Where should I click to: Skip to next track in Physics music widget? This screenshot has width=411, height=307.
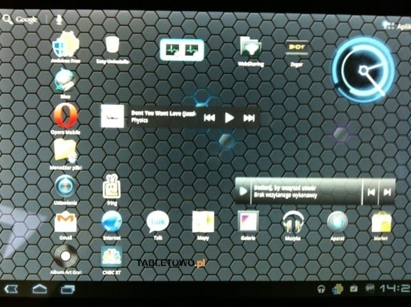click(x=249, y=118)
